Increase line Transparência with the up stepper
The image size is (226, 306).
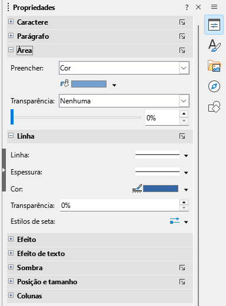pyautogui.click(x=184, y=202)
